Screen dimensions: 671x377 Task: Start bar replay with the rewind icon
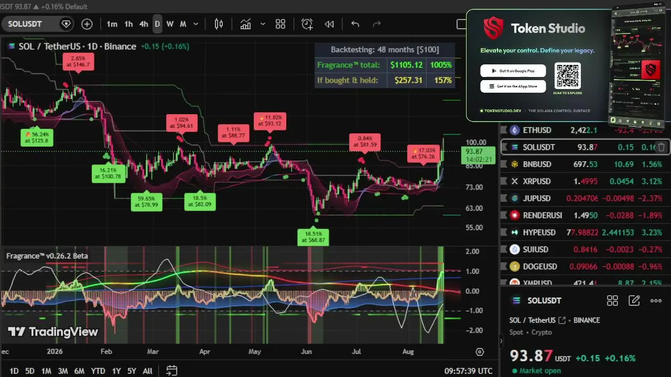click(x=329, y=24)
